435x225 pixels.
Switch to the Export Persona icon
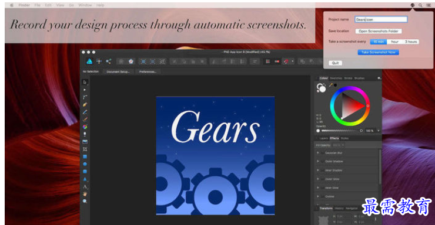(x=109, y=61)
